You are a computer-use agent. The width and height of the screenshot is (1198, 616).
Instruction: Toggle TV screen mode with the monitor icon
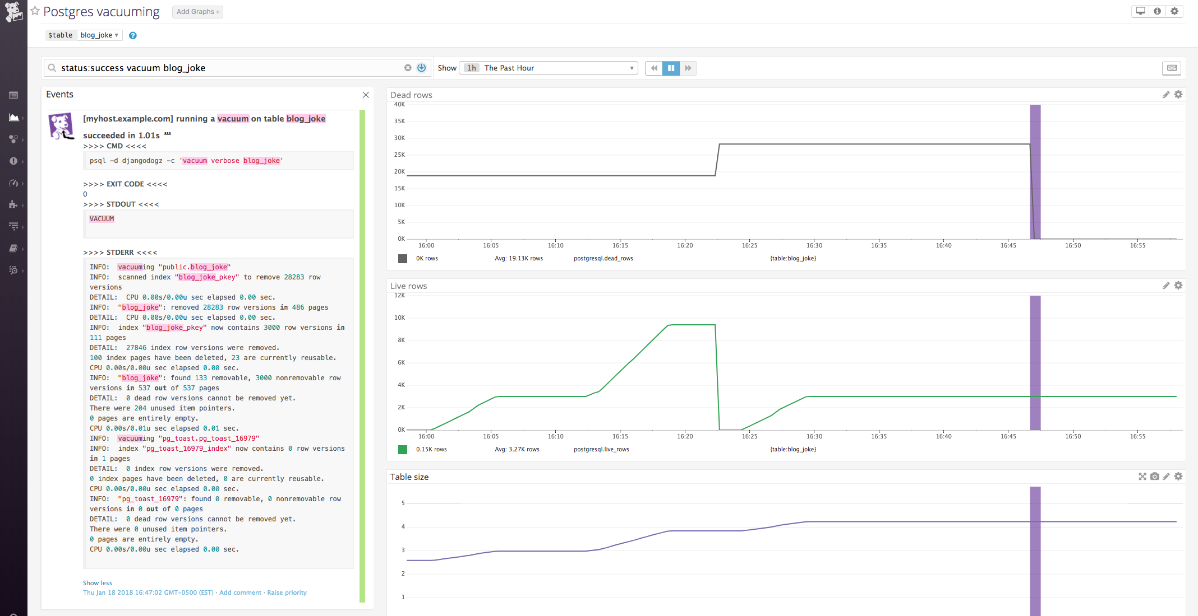tap(1140, 11)
